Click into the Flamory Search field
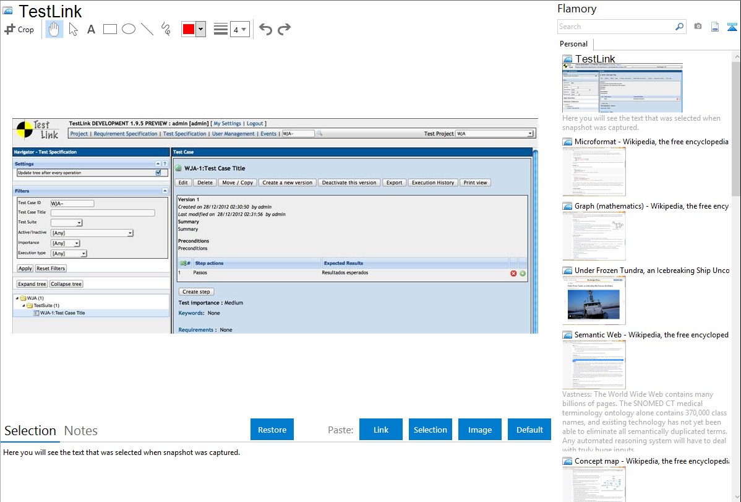 tap(615, 27)
